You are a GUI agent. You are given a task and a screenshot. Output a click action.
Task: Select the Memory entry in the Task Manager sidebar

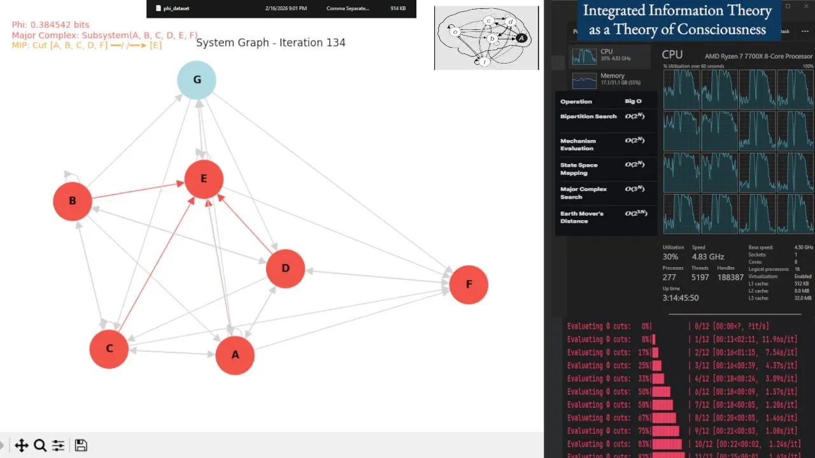click(x=610, y=80)
